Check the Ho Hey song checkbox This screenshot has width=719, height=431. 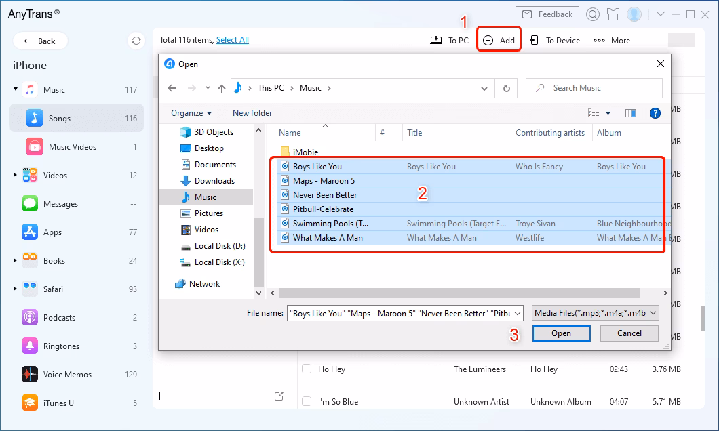tap(307, 369)
